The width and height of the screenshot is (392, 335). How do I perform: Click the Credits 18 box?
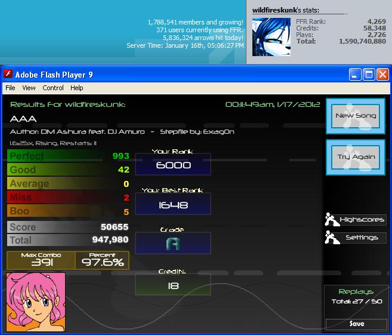[173, 284]
